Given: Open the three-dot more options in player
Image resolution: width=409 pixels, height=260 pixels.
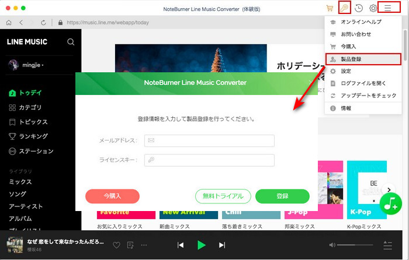Looking at the screenshot, I should (144, 245).
